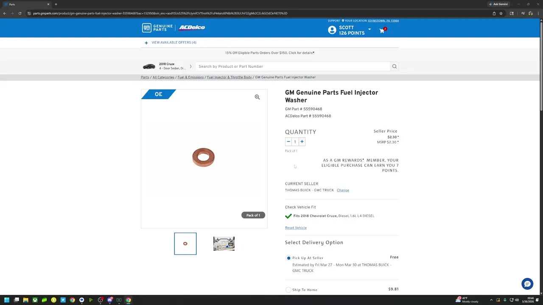Select Pick Up At Seller option
This screenshot has width=543, height=305.
(288, 258)
